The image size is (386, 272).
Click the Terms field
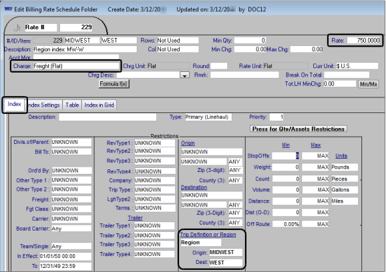[156, 208]
